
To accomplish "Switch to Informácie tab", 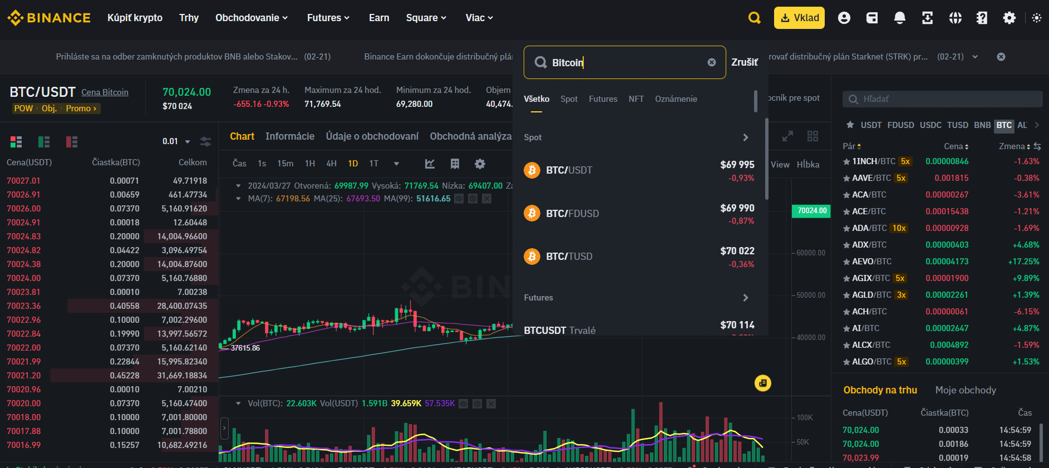I will pos(290,136).
